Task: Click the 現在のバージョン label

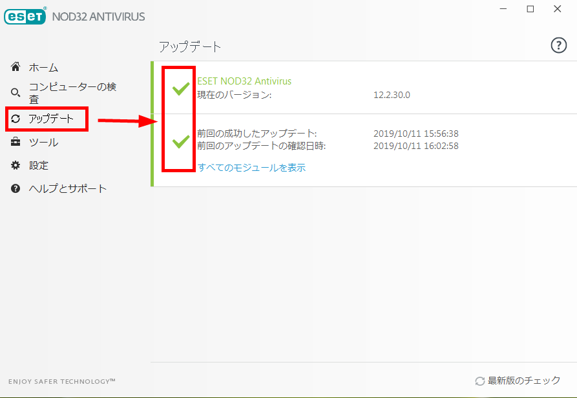Action: point(235,95)
